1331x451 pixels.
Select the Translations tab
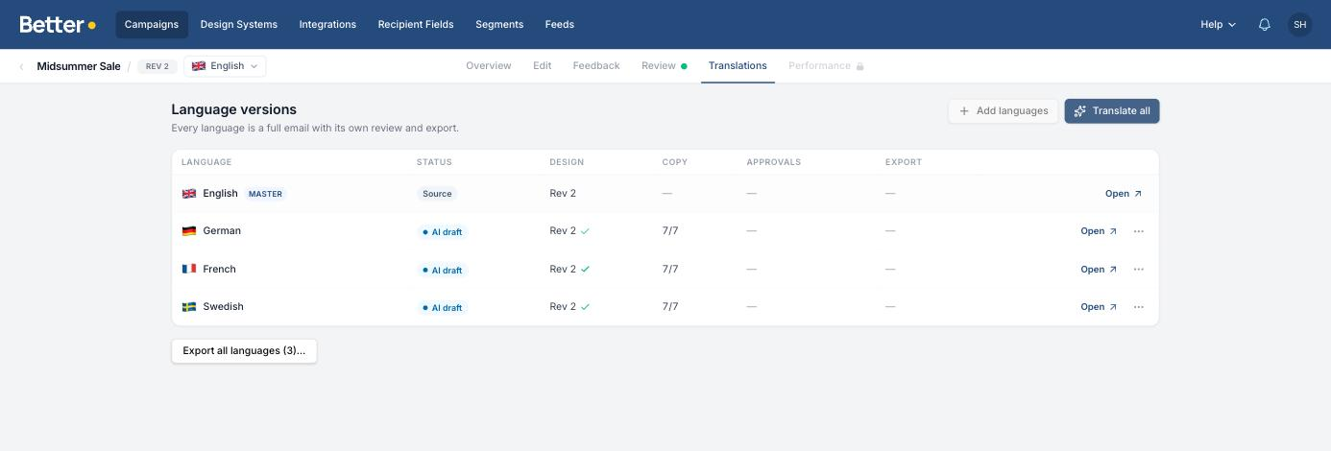pyautogui.click(x=738, y=66)
